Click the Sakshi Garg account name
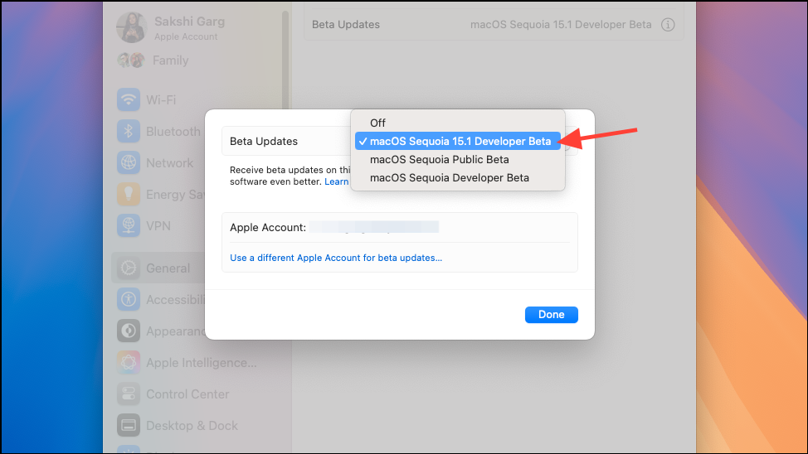The image size is (808, 454). point(189,22)
